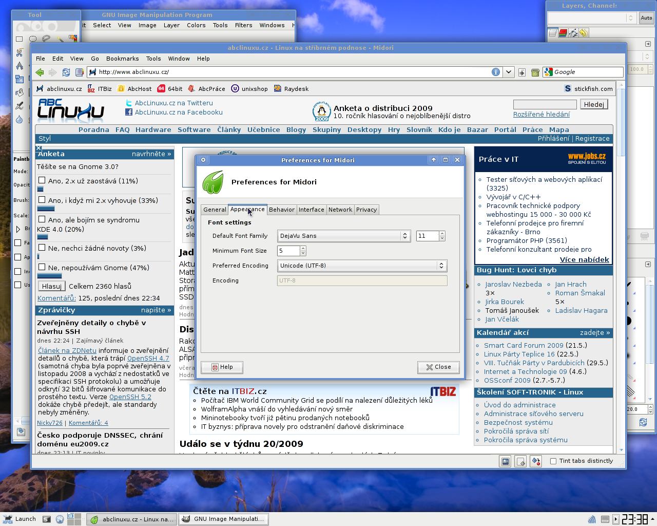The height and width of the screenshot is (526, 657).
Task: Open Default Font Family dropdown
Action: click(x=343, y=236)
